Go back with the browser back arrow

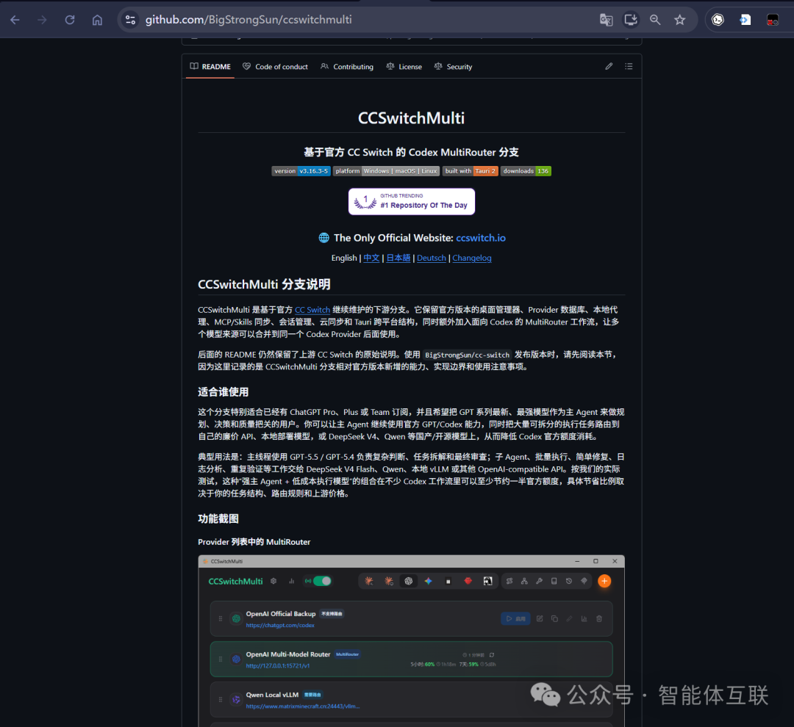(x=15, y=20)
